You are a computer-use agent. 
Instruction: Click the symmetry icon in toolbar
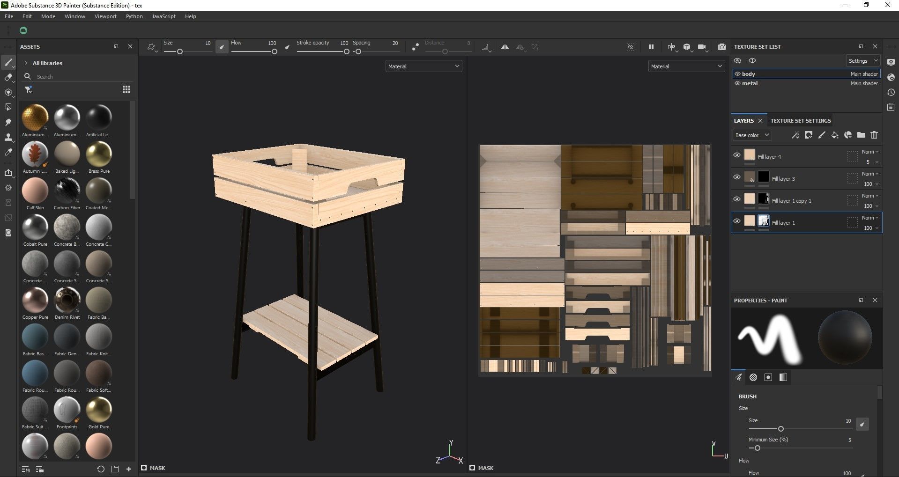coord(505,47)
